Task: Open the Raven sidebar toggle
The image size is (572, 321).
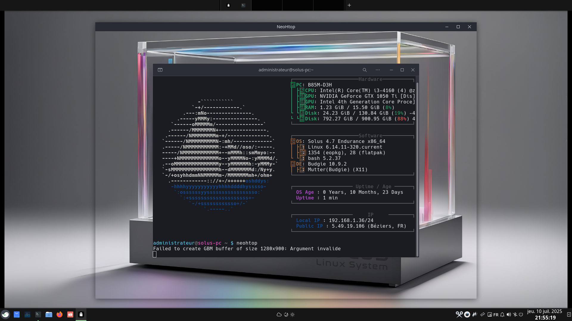Action: click(569, 314)
